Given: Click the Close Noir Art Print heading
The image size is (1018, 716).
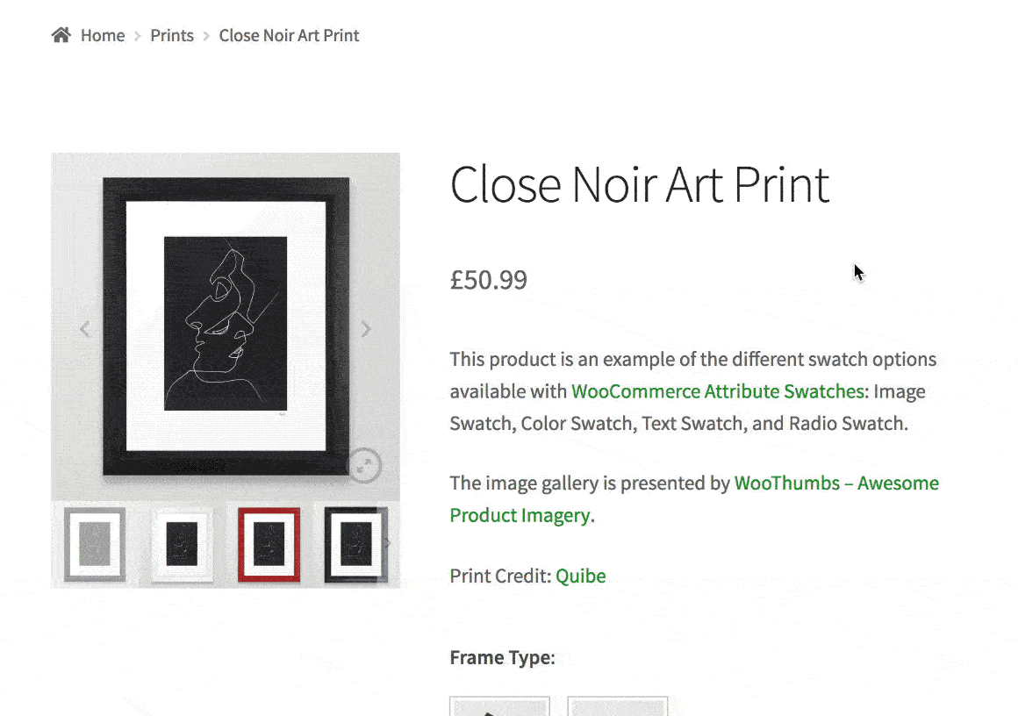Looking at the screenshot, I should [x=639, y=184].
